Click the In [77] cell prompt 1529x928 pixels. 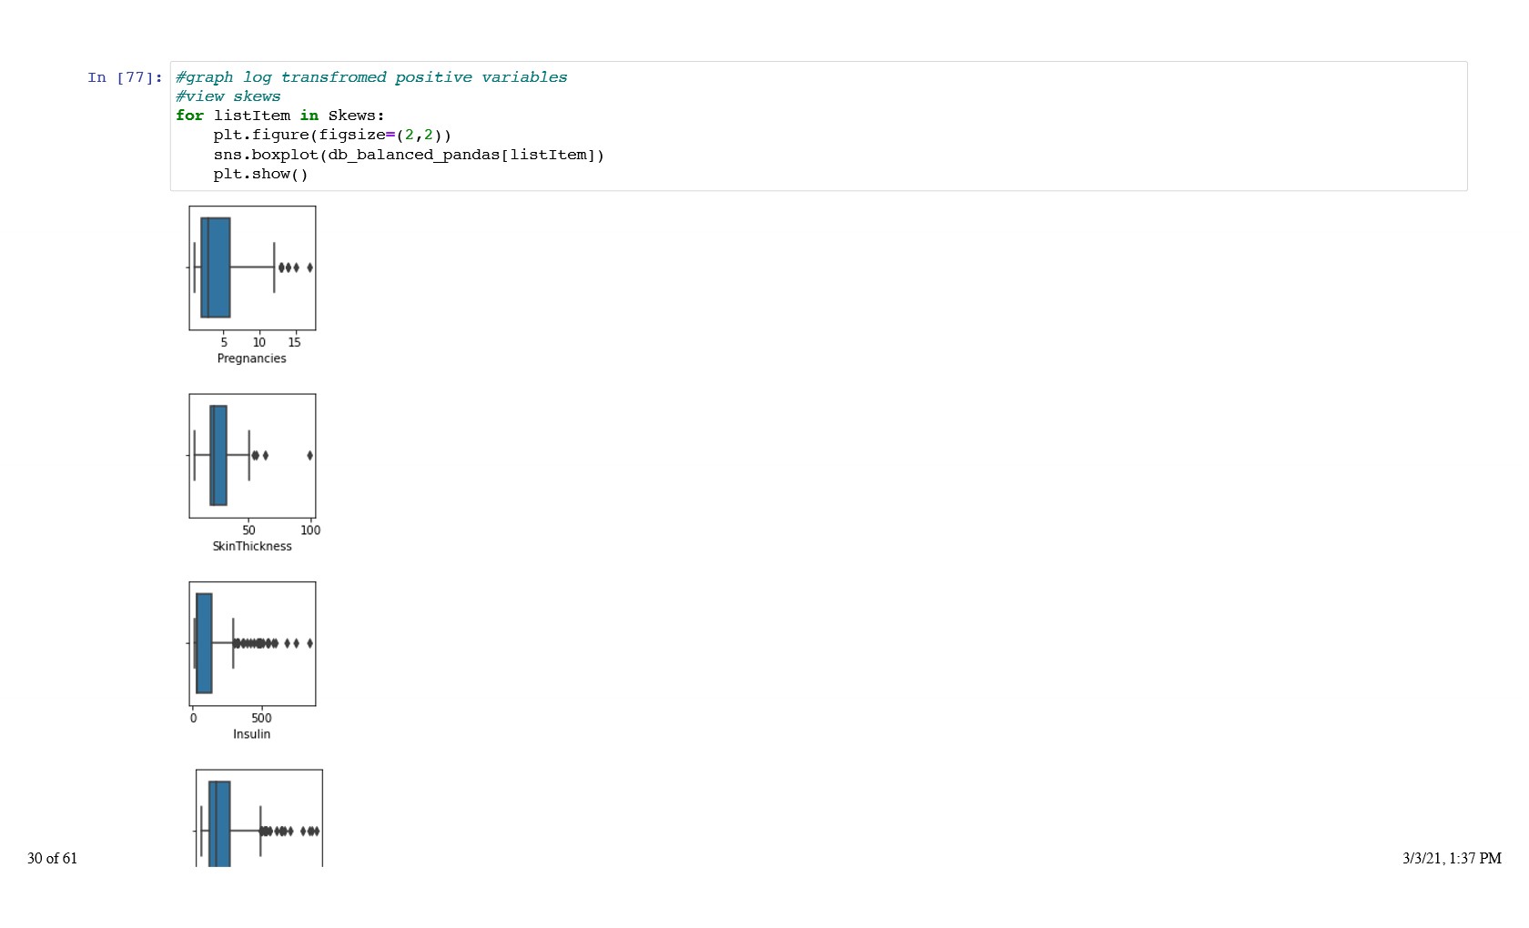coord(125,78)
